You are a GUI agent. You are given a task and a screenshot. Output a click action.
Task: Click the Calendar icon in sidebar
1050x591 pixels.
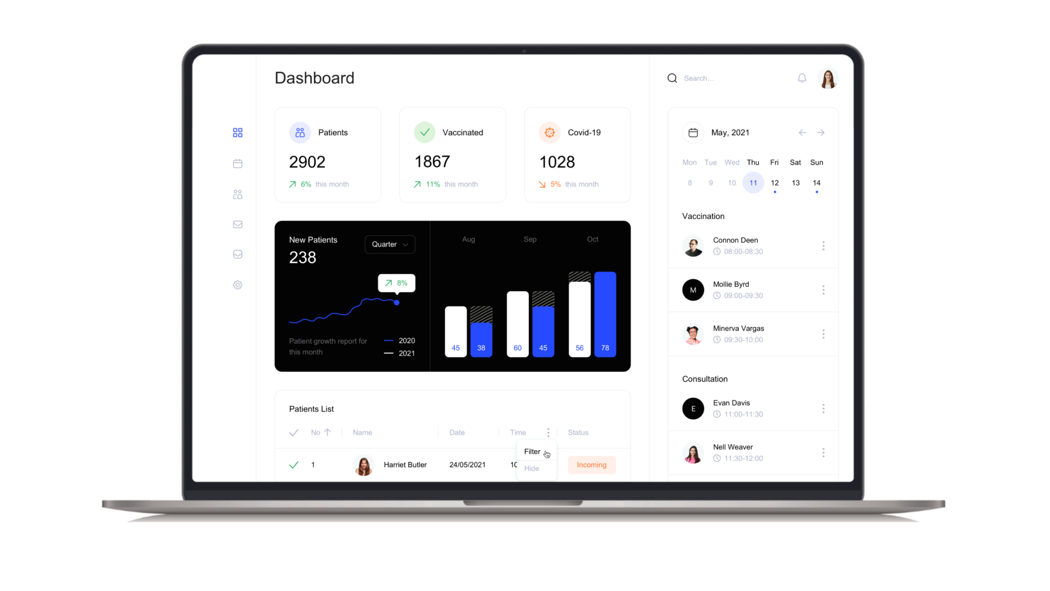[237, 163]
